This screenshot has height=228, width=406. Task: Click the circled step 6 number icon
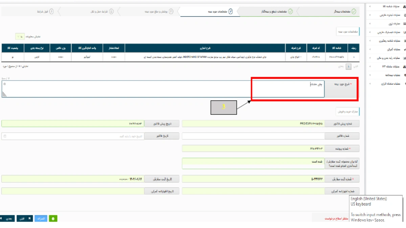[x=51, y=11]
